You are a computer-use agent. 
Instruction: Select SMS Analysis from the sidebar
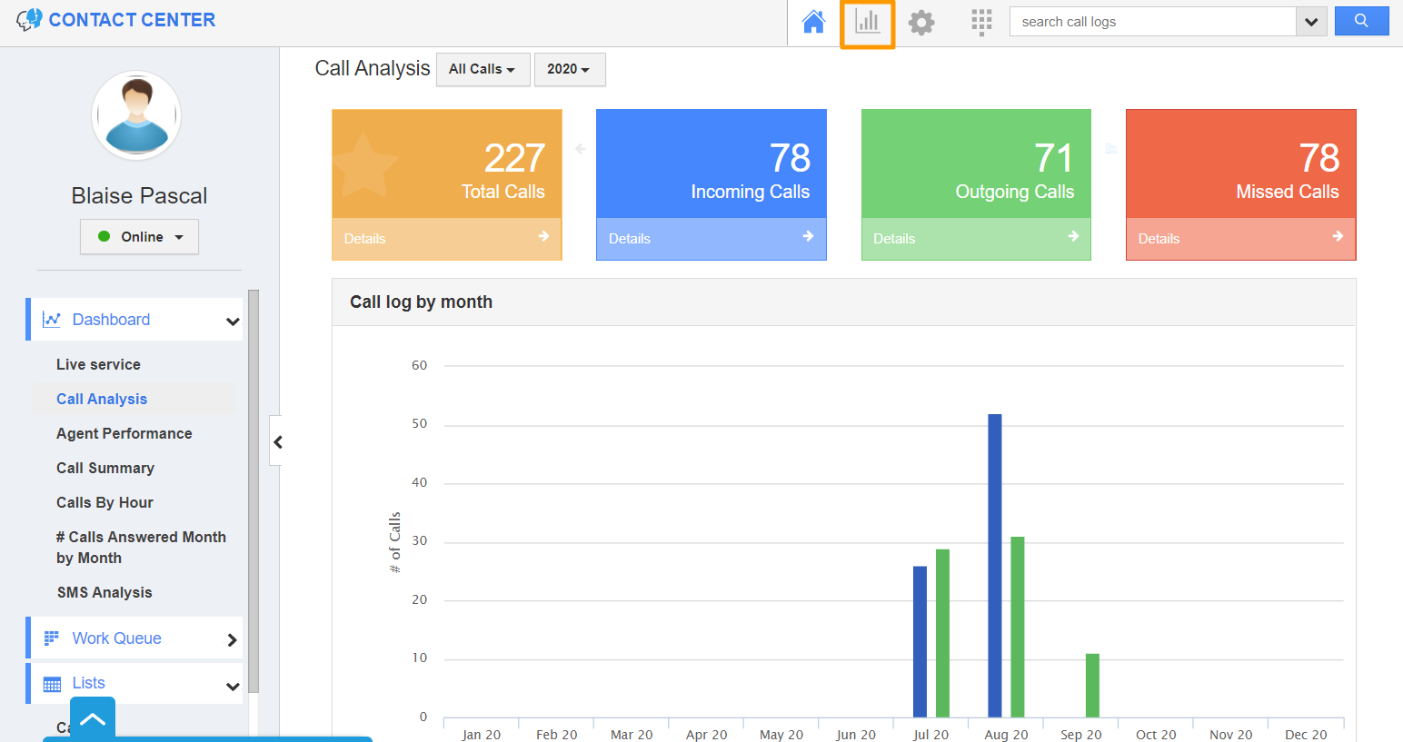click(102, 592)
